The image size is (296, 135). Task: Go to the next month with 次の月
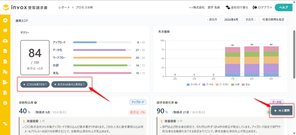(250, 20)
